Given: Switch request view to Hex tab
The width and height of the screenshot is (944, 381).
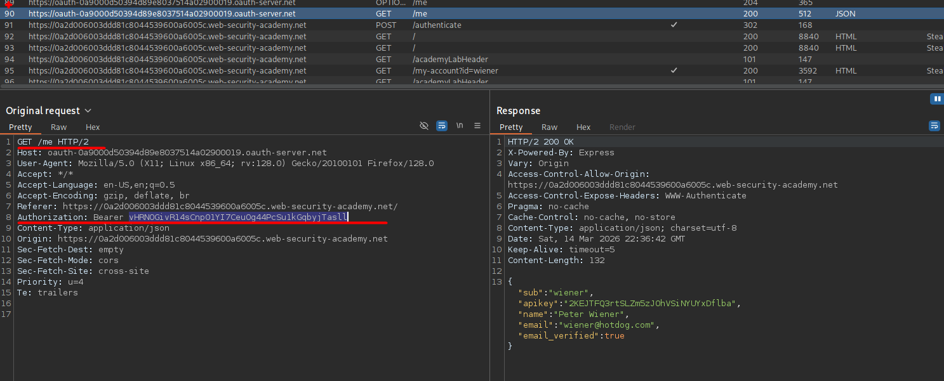Looking at the screenshot, I should (93, 127).
